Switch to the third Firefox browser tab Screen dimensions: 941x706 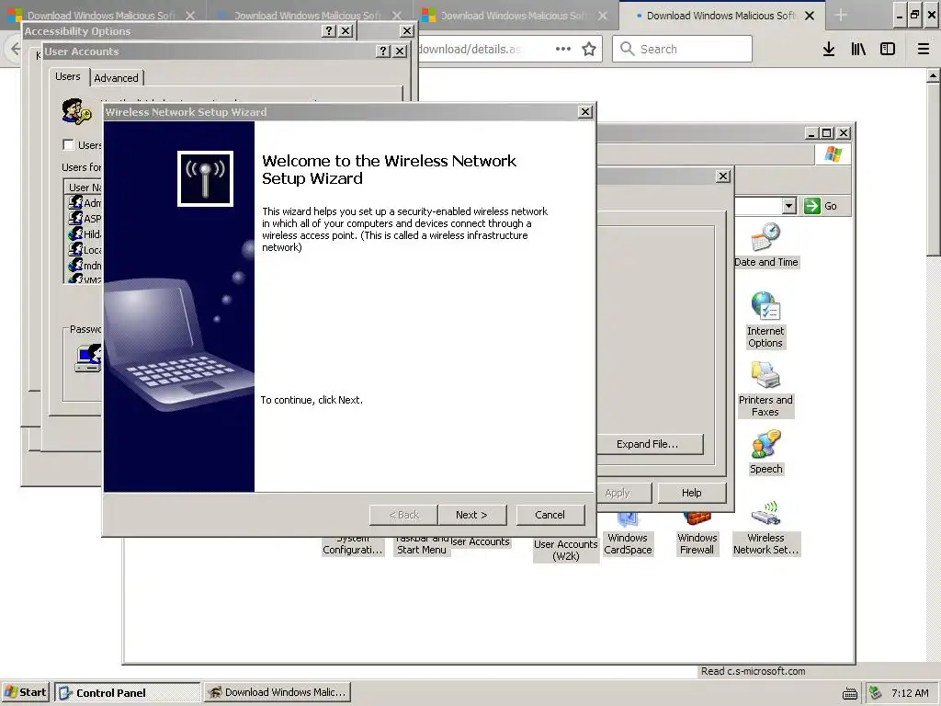(516, 16)
